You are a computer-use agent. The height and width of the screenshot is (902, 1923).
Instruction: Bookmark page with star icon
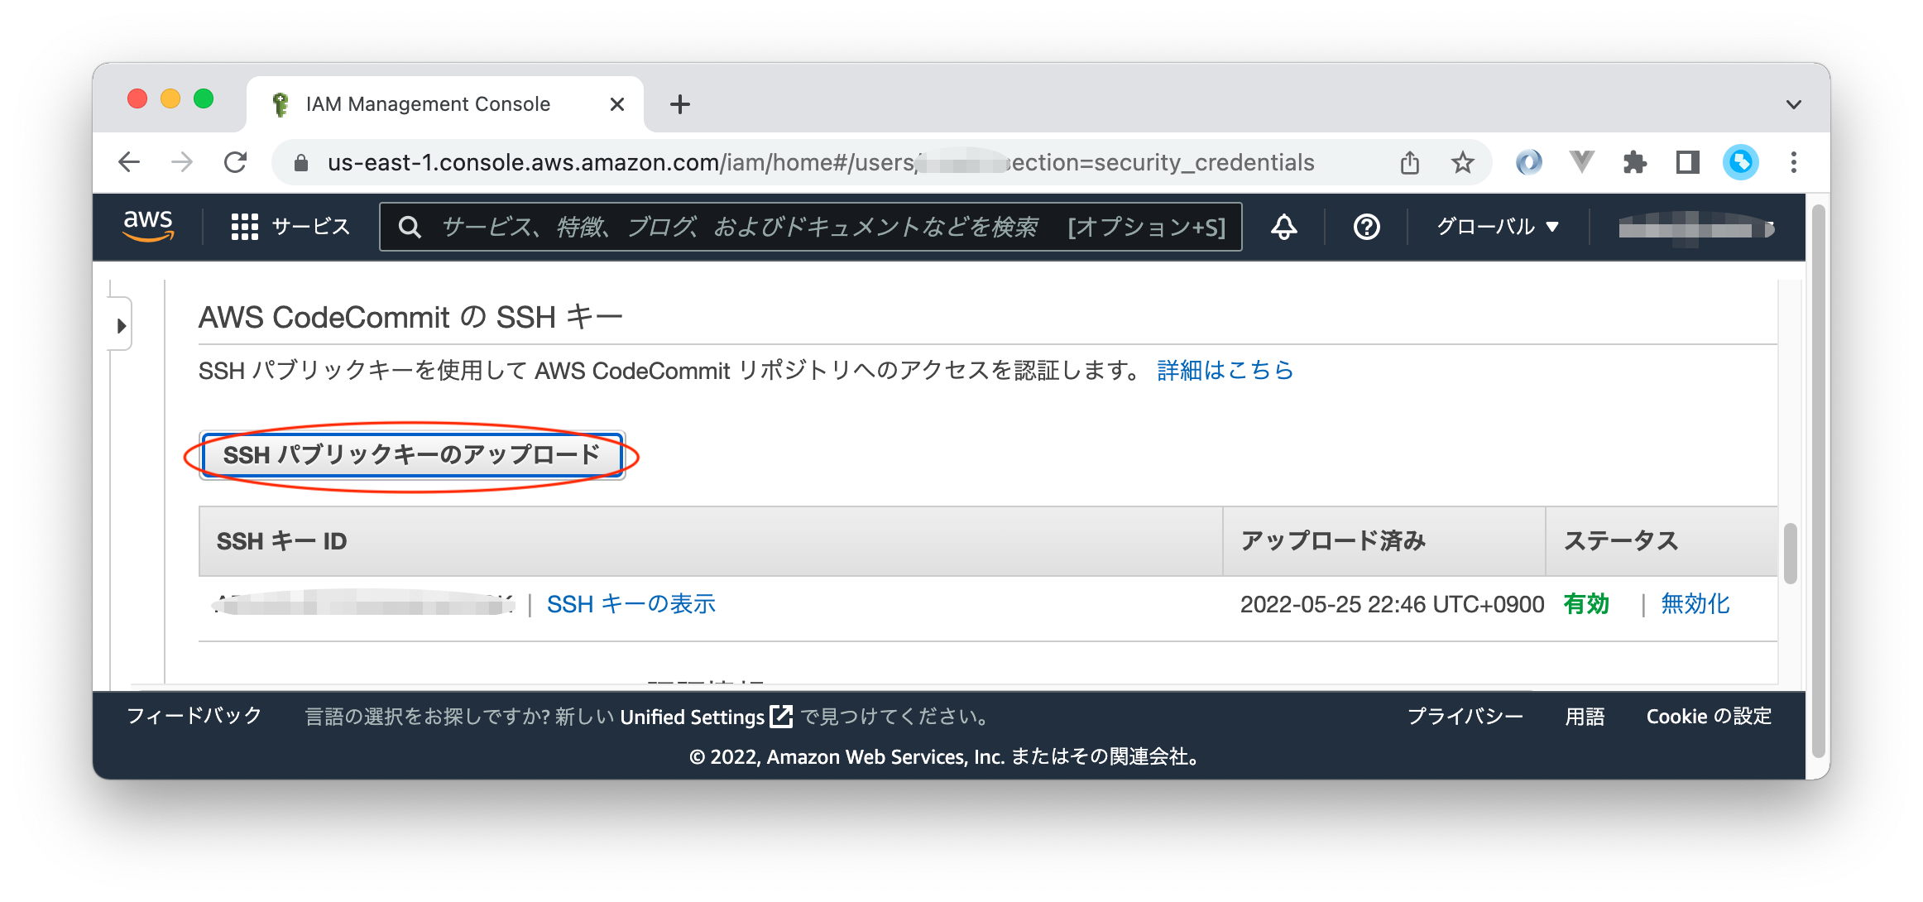pyautogui.click(x=1462, y=162)
